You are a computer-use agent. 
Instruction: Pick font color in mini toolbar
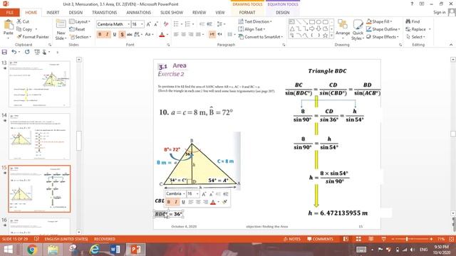[213, 202]
